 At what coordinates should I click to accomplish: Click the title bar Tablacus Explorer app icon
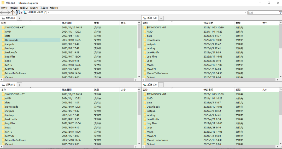coord(3,3)
